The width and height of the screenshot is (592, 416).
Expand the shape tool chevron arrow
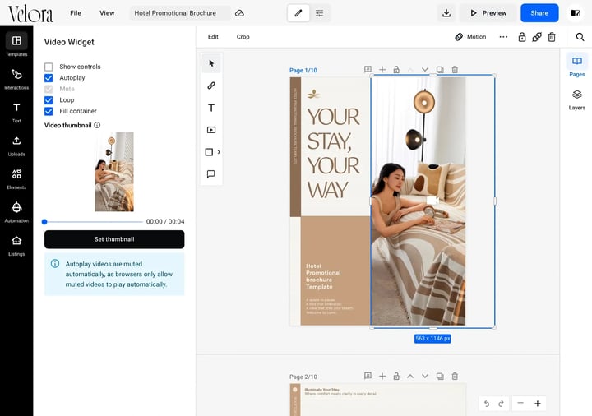[219, 152]
